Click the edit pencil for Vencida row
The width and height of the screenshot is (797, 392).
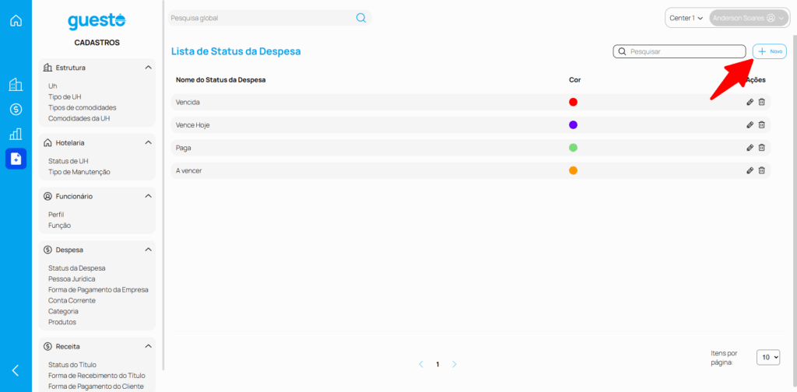point(750,102)
